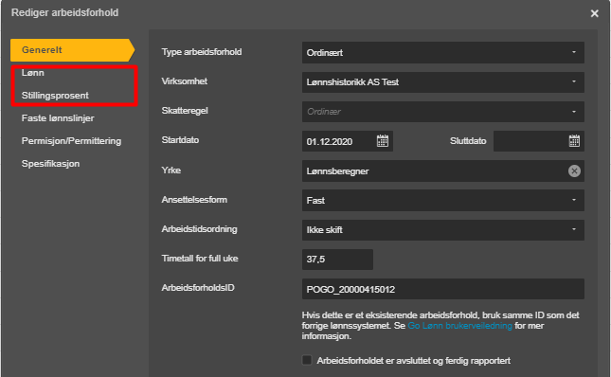Click the 'Type arbeidsforhold' label text

(x=202, y=52)
